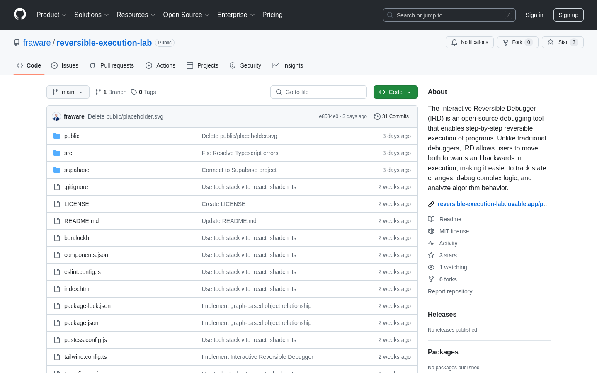Focus the Go to file field
This screenshot has height=373, width=597.
click(318, 92)
